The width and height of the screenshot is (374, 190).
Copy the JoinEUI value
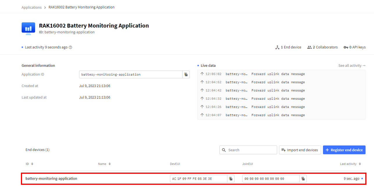[x=303, y=179]
